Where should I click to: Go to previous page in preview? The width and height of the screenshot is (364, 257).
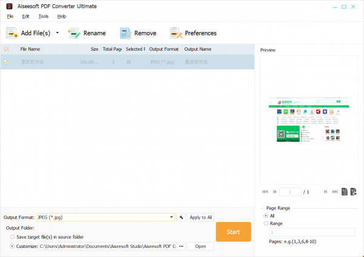(x=274, y=192)
